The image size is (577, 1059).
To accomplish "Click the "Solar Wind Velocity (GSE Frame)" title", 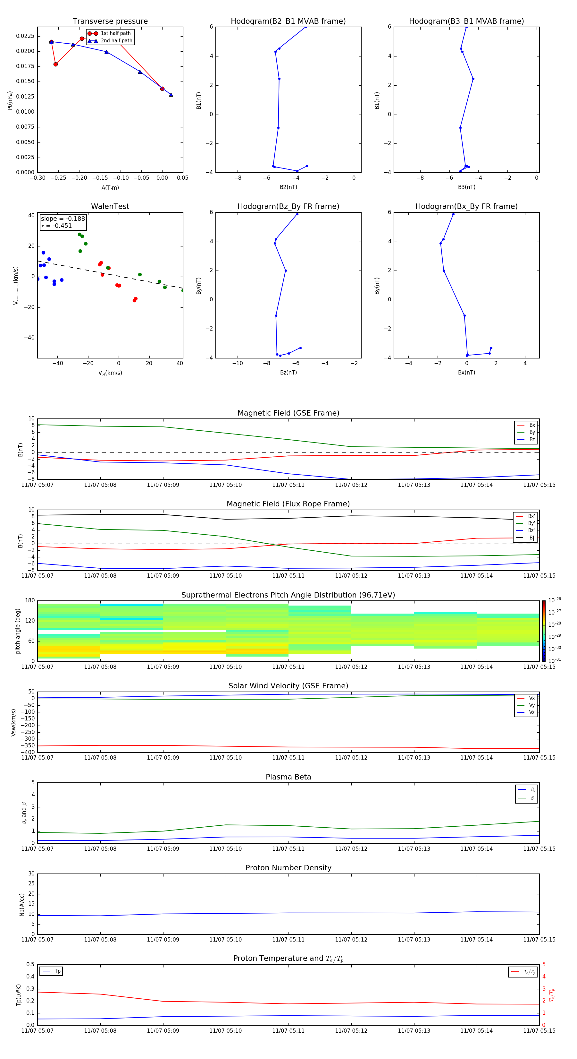I will click(x=288, y=686).
